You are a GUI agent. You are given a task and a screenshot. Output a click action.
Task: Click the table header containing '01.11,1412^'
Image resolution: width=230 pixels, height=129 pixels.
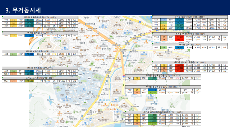pyautogui.click(x=163, y=112)
